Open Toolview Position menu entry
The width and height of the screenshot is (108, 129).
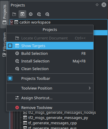(50, 88)
